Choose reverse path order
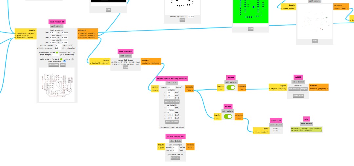This screenshot has height=166, width=354. 72,59
